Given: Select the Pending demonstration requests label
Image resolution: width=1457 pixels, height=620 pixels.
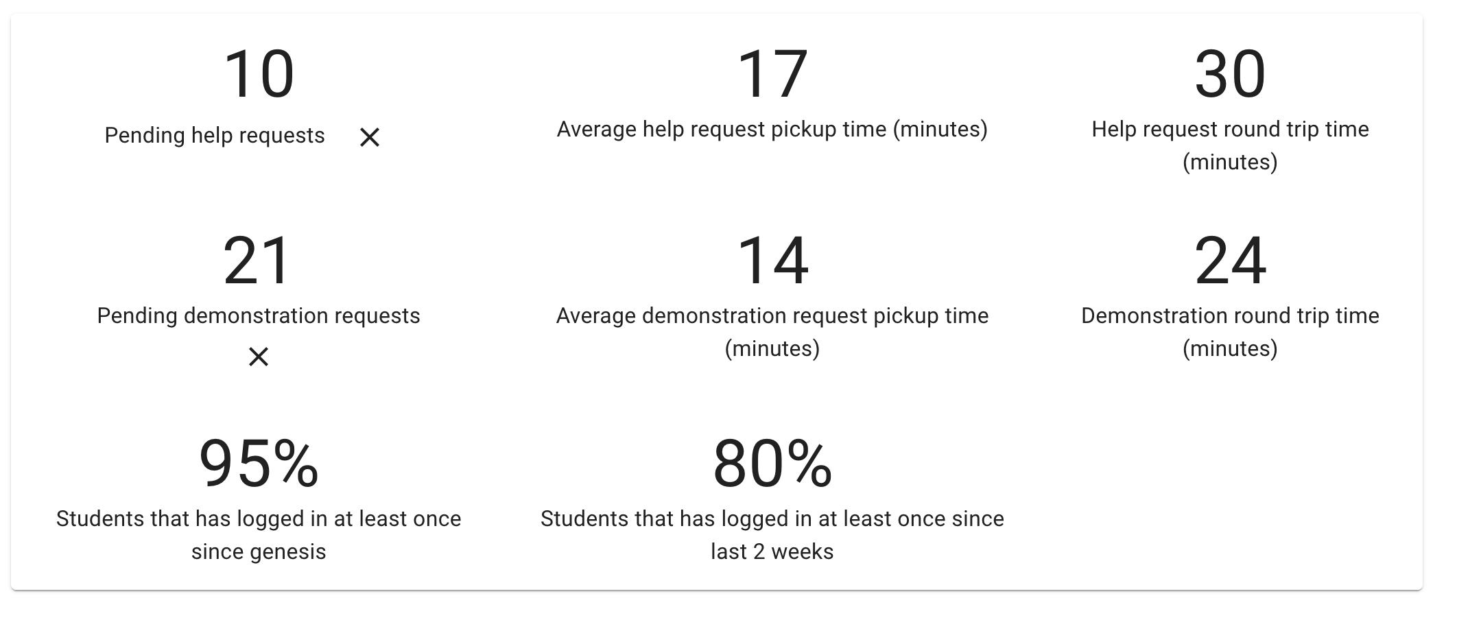Looking at the screenshot, I should coord(259,315).
